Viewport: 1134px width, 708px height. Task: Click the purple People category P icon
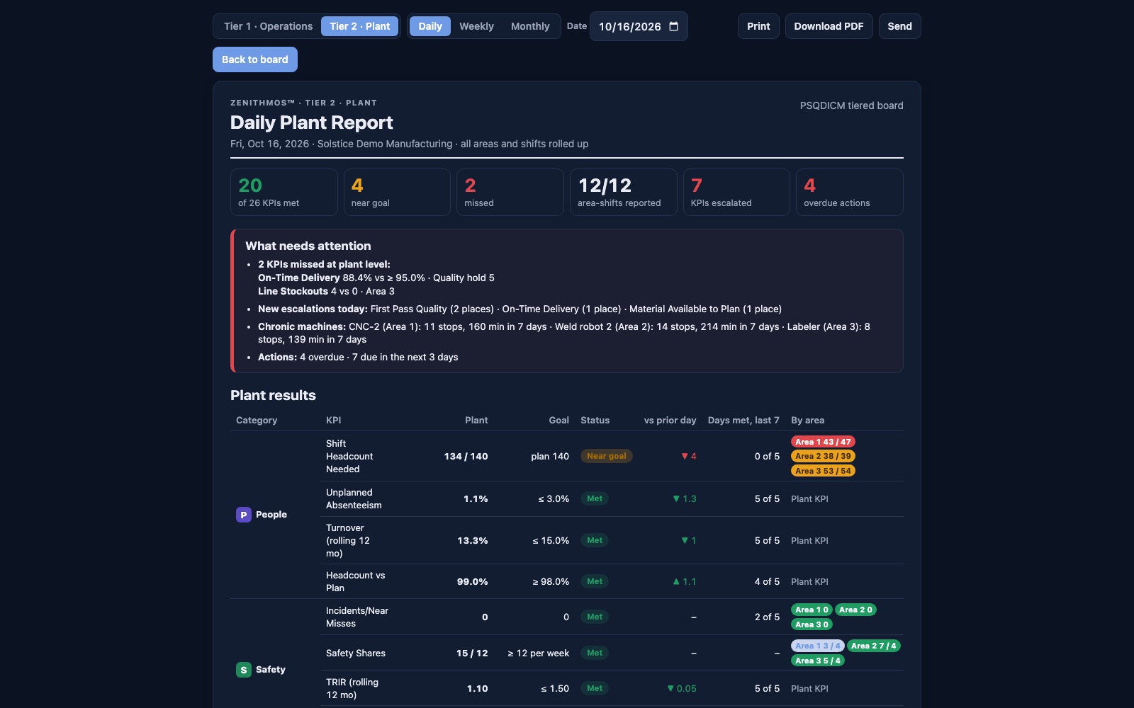243,515
